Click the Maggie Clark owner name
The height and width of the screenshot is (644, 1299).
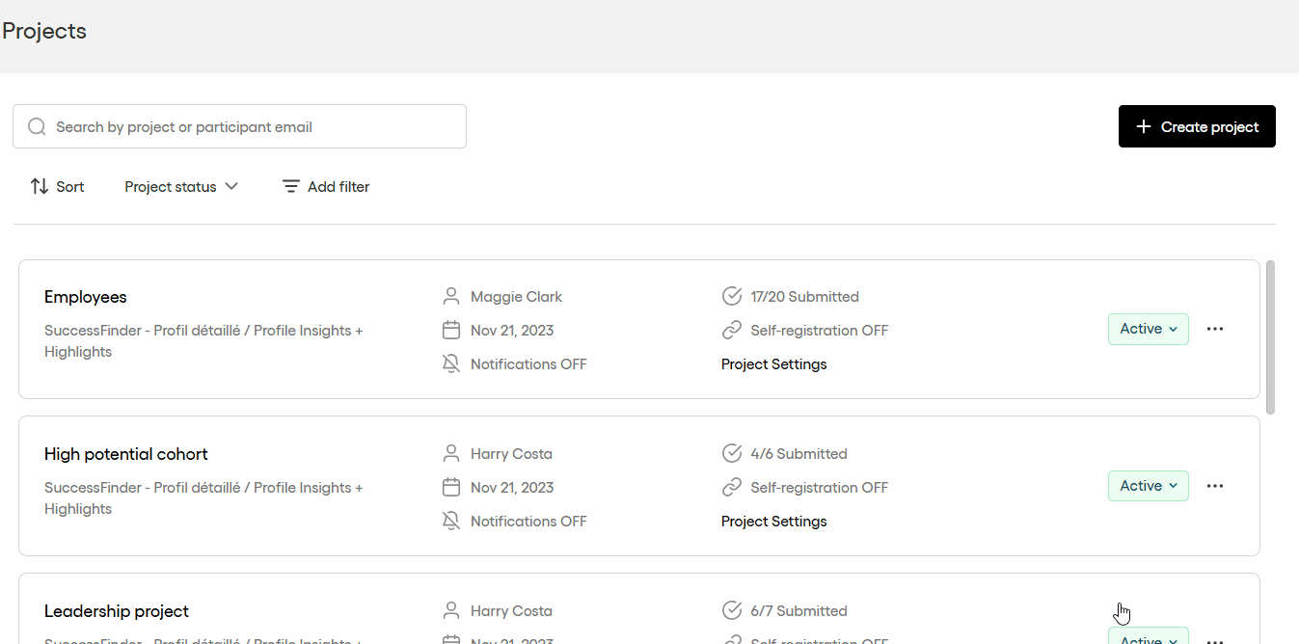click(x=516, y=297)
